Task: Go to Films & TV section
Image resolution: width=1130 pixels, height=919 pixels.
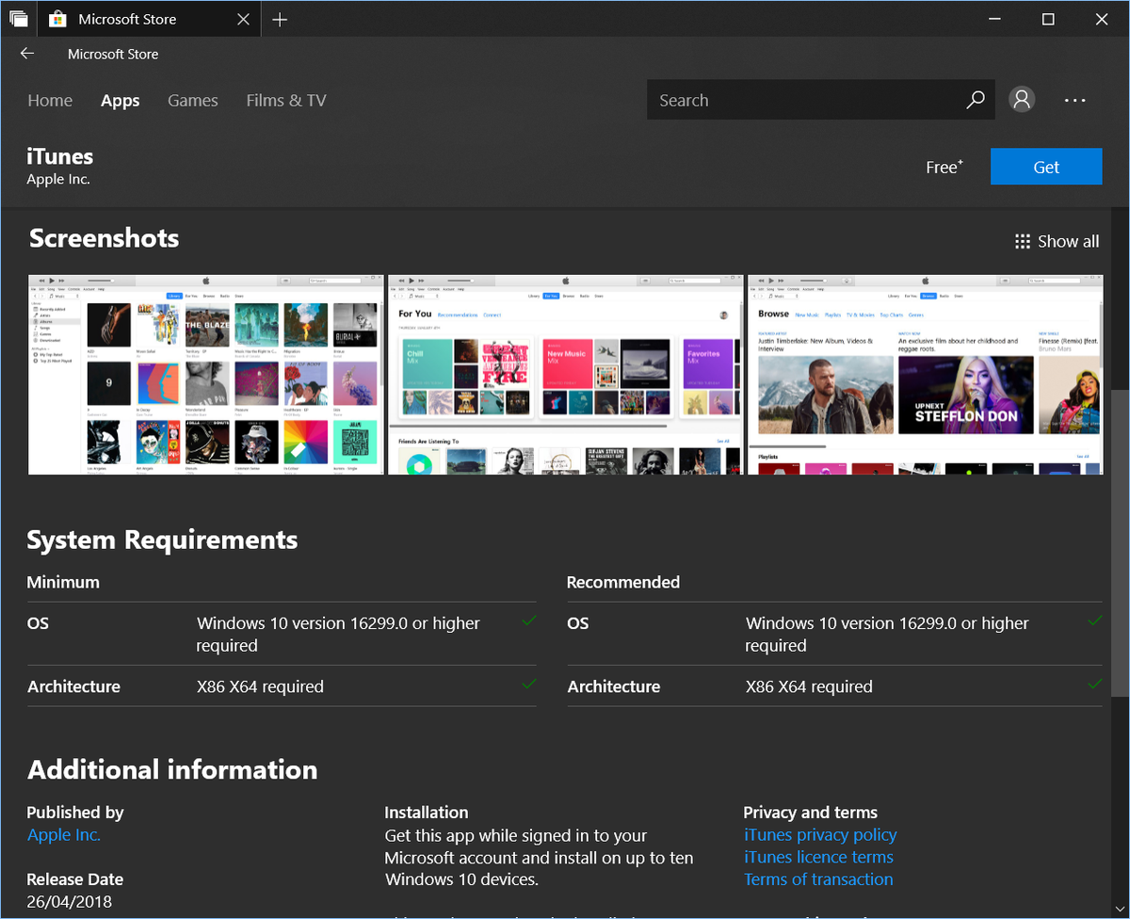Action: [286, 101]
